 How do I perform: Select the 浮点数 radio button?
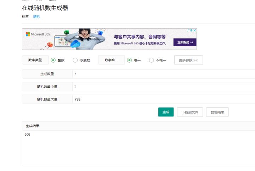(x=75, y=60)
